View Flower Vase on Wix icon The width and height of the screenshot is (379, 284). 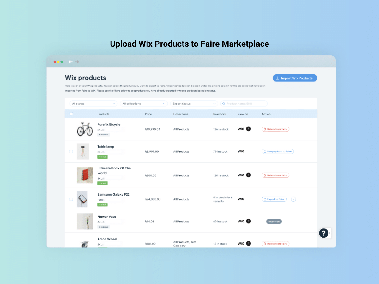tap(241, 222)
